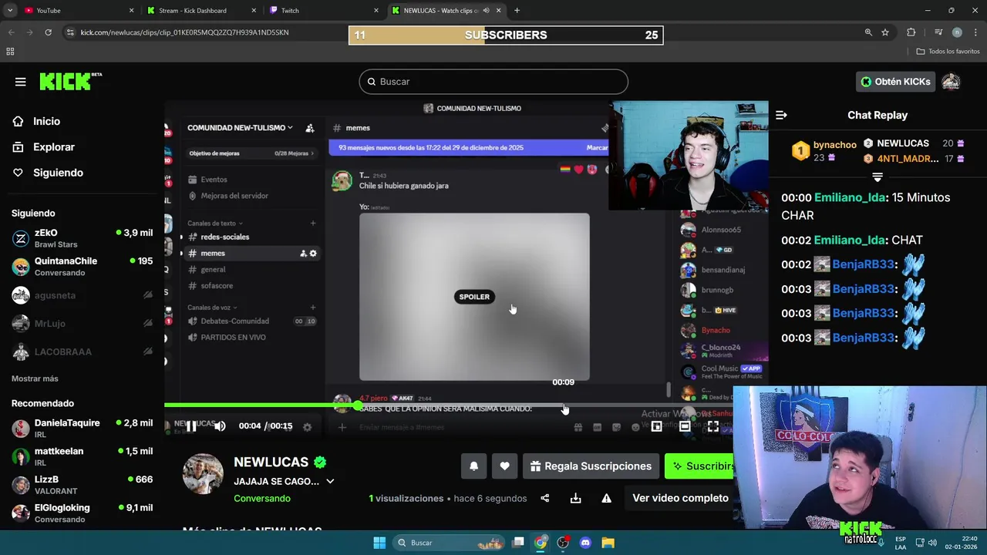
Task: Open the player settings gear
Action: pyautogui.click(x=307, y=426)
